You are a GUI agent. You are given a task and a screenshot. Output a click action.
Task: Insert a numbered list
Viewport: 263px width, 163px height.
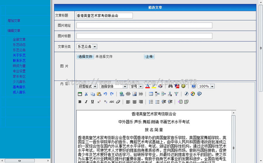pyautogui.click(x=151, y=102)
